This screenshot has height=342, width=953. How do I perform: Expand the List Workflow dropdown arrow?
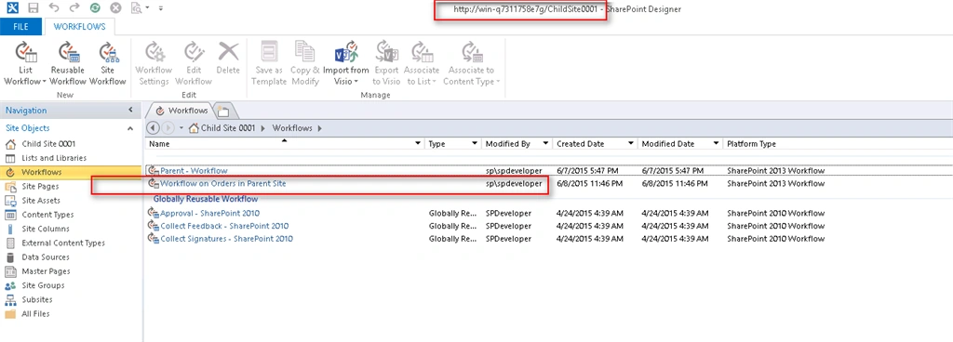pyautogui.click(x=44, y=82)
